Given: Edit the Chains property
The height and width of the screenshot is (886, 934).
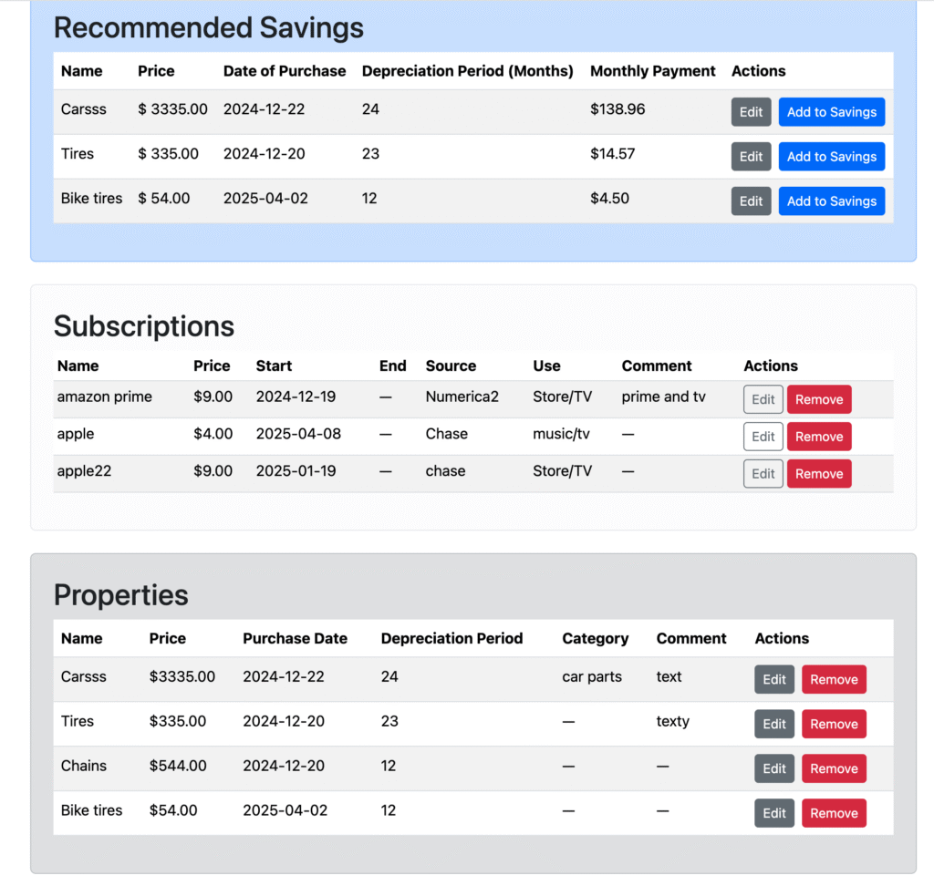Looking at the screenshot, I should point(773,768).
